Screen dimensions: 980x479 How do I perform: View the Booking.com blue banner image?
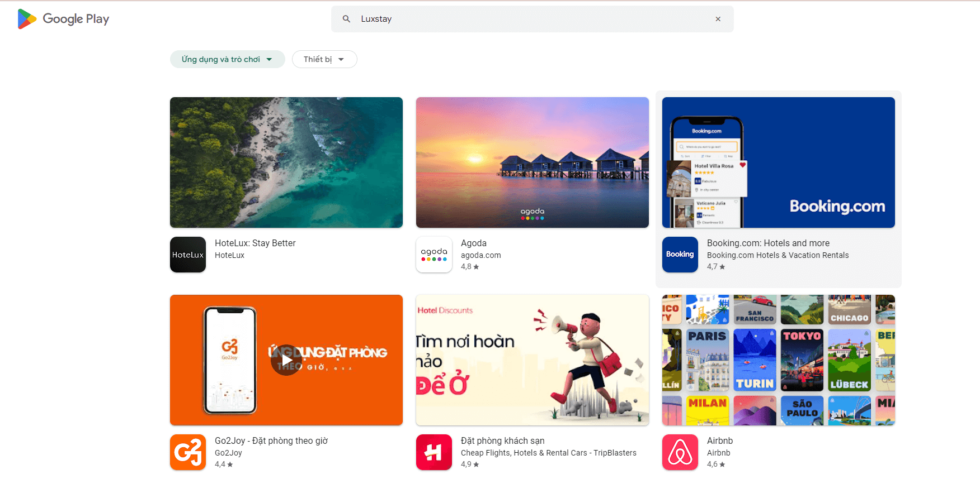click(779, 162)
